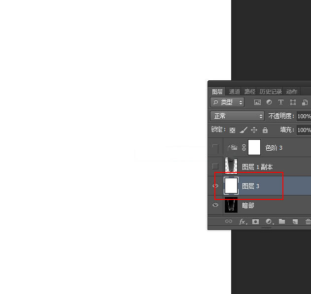Show the 图层 1 副本 layer
The width and height of the screenshot is (311, 294).
(x=215, y=166)
